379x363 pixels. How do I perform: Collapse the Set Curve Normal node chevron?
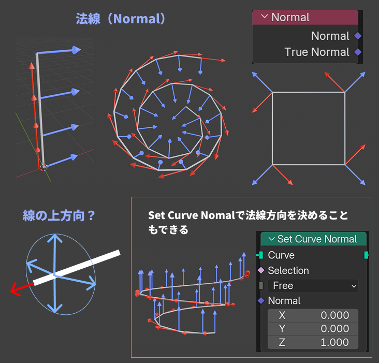click(x=271, y=239)
